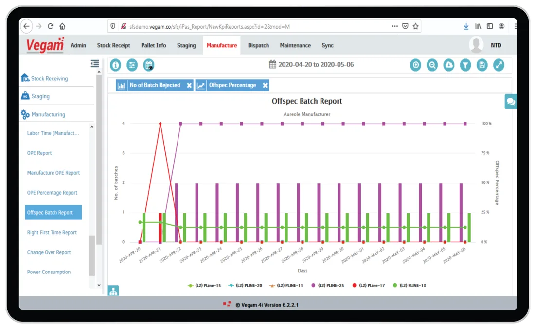535x328 pixels.
Task: Open the Admin menu
Action: (78, 45)
